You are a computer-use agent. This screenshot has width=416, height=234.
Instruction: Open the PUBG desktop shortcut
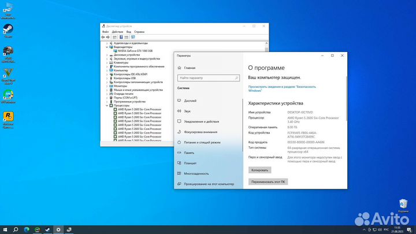point(8,54)
